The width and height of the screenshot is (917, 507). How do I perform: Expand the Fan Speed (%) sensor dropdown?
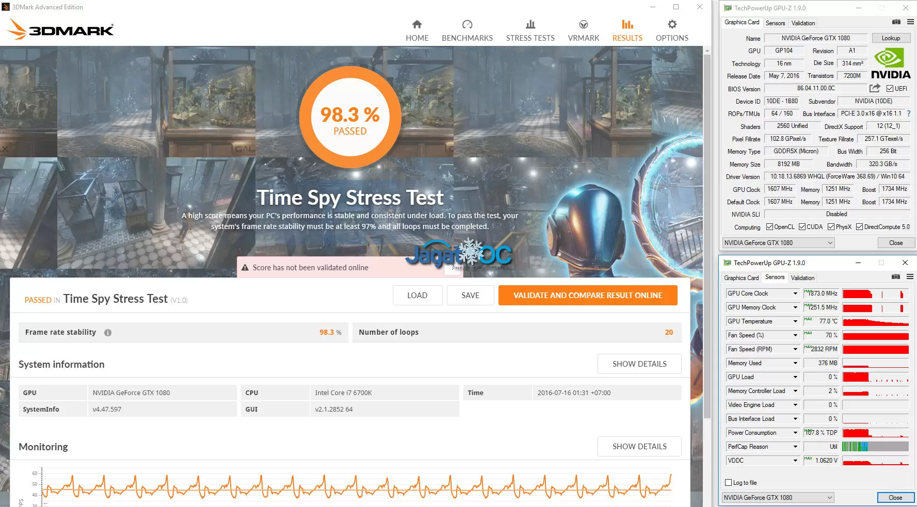pyautogui.click(x=795, y=335)
